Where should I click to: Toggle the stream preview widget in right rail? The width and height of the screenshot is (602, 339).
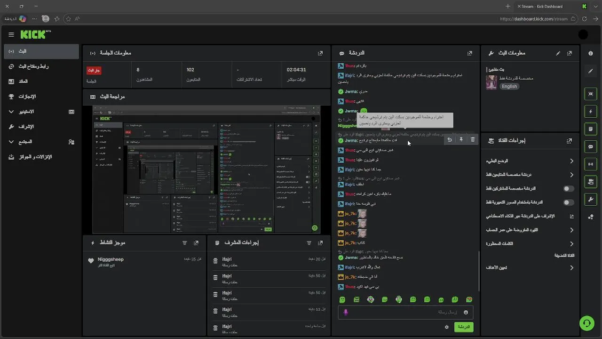591,94
